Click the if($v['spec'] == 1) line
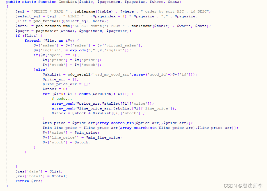This screenshot has width=267, height=191. click(x=56, y=55)
